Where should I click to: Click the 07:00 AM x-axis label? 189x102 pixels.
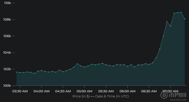pyautogui.click(x=170, y=91)
